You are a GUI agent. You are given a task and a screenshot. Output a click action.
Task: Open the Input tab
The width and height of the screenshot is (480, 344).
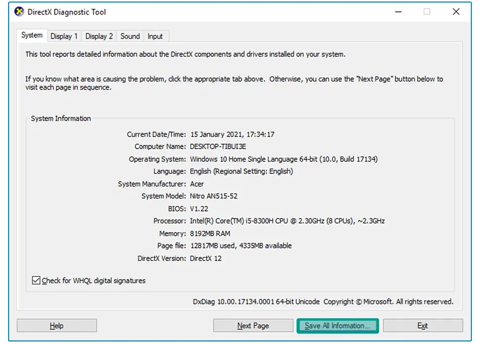tap(155, 36)
